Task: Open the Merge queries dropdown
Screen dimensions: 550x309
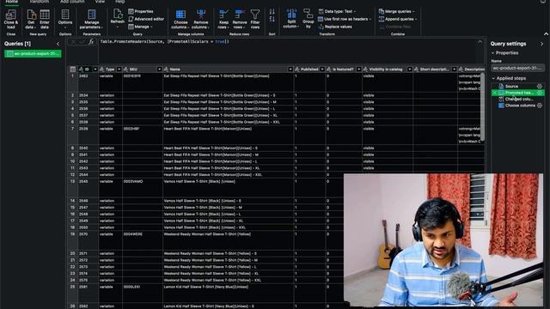Action: tap(396, 11)
